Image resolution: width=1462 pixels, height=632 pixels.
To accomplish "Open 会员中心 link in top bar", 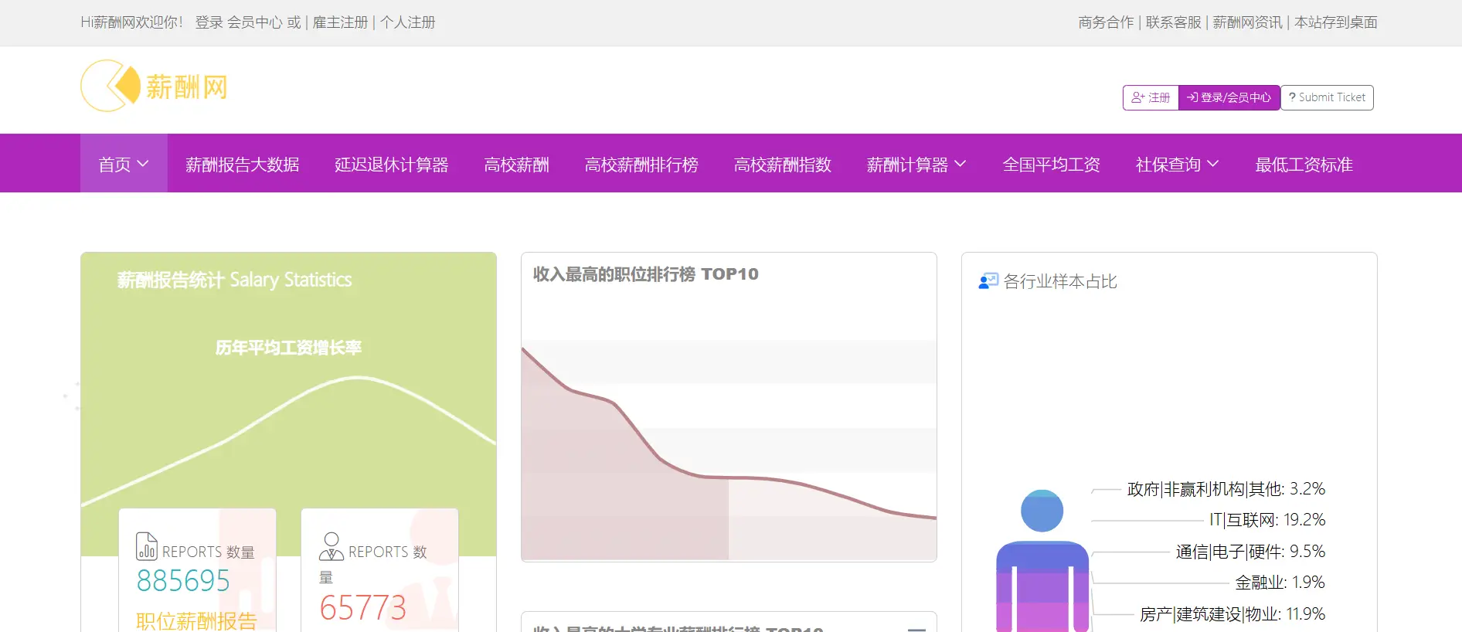I will pyautogui.click(x=254, y=22).
